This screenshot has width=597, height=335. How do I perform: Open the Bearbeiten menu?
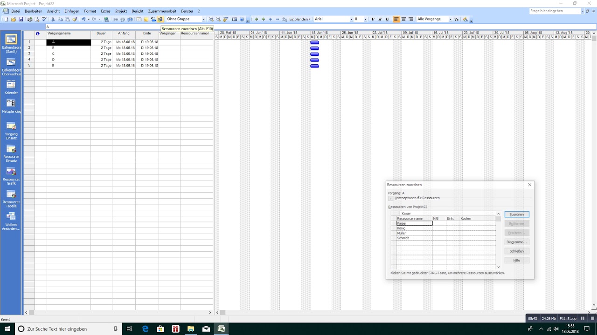[34, 11]
